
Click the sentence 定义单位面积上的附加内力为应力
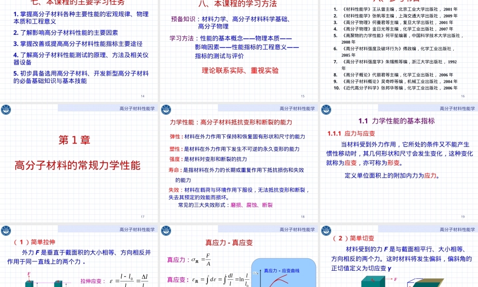(x=392, y=176)
